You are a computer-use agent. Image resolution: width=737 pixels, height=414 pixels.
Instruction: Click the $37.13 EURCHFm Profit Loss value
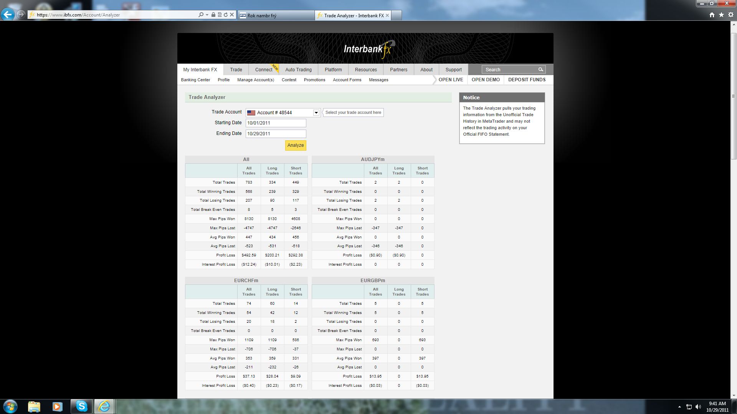tap(249, 376)
